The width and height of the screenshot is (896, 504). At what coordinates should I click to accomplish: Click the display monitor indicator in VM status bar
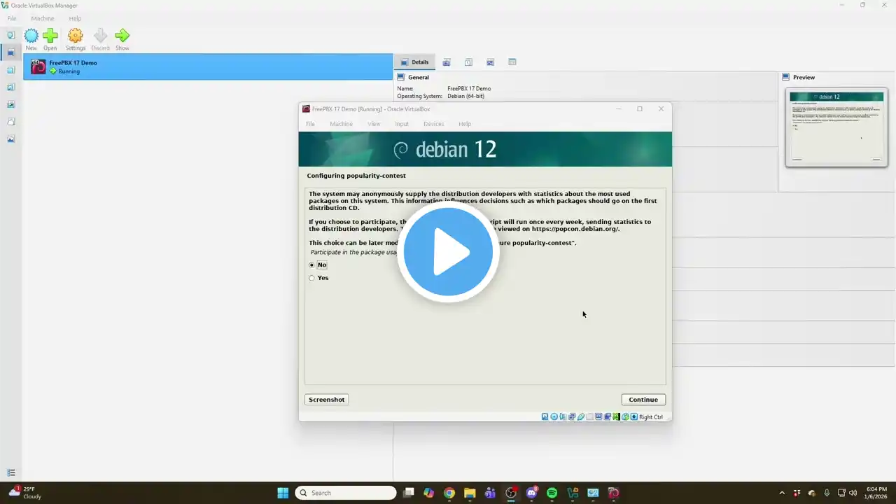click(x=598, y=416)
